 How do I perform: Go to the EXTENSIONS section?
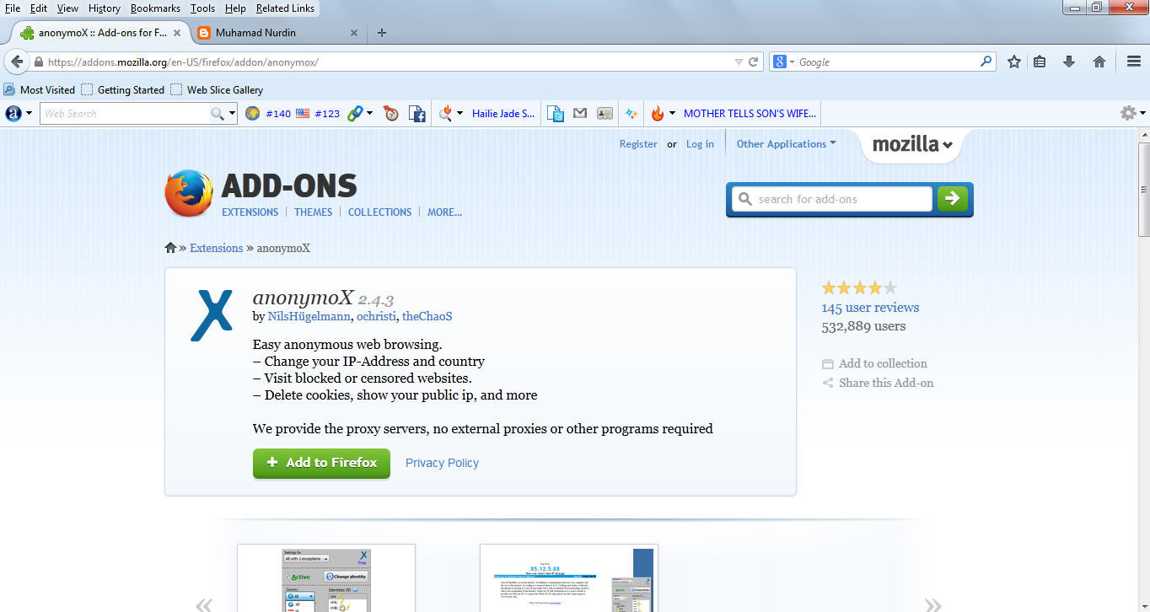coord(250,212)
